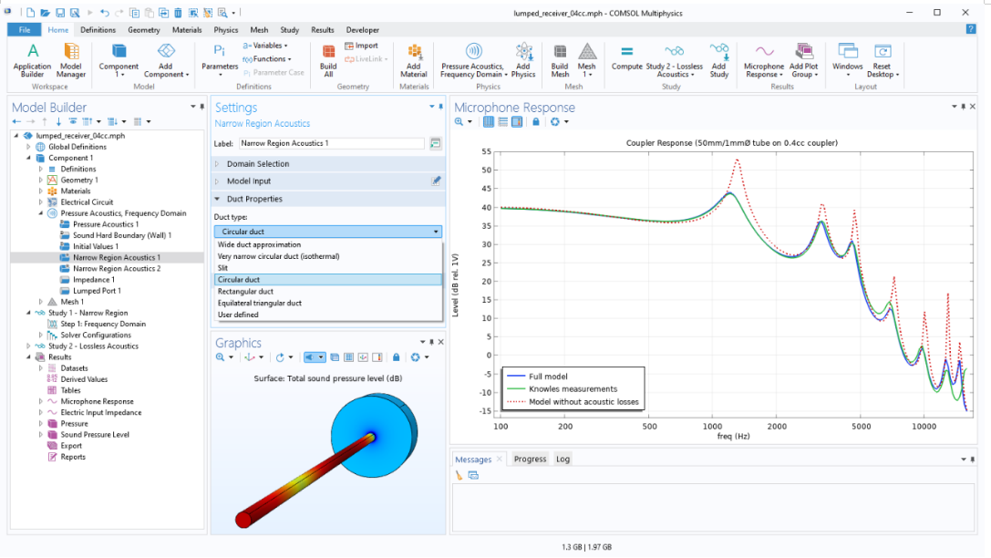
Task: Open the Variables dropdown in ribbon
Action: (x=265, y=46)
